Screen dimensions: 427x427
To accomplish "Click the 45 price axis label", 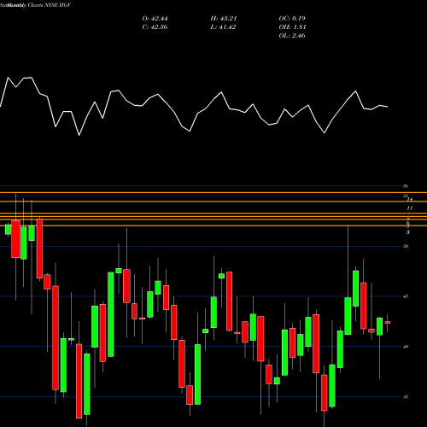I will pos(406,296).
